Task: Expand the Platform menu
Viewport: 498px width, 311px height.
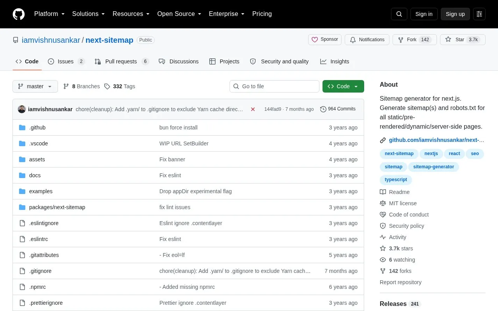Action: click(49, 14)
